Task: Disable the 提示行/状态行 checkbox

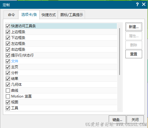Action: [8, 55]
